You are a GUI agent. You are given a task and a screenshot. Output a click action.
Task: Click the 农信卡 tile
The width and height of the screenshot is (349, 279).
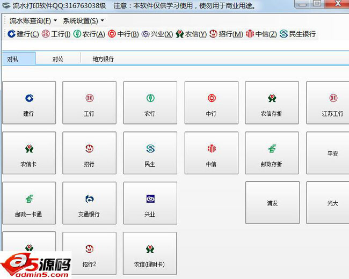[x=29, y=153]
